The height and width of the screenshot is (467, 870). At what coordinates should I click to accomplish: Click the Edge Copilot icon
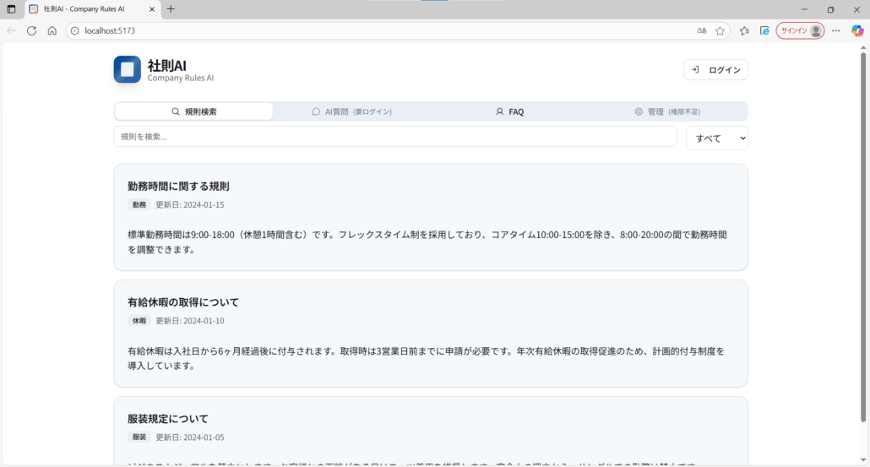pyautogui.click(x=856, y=30)
